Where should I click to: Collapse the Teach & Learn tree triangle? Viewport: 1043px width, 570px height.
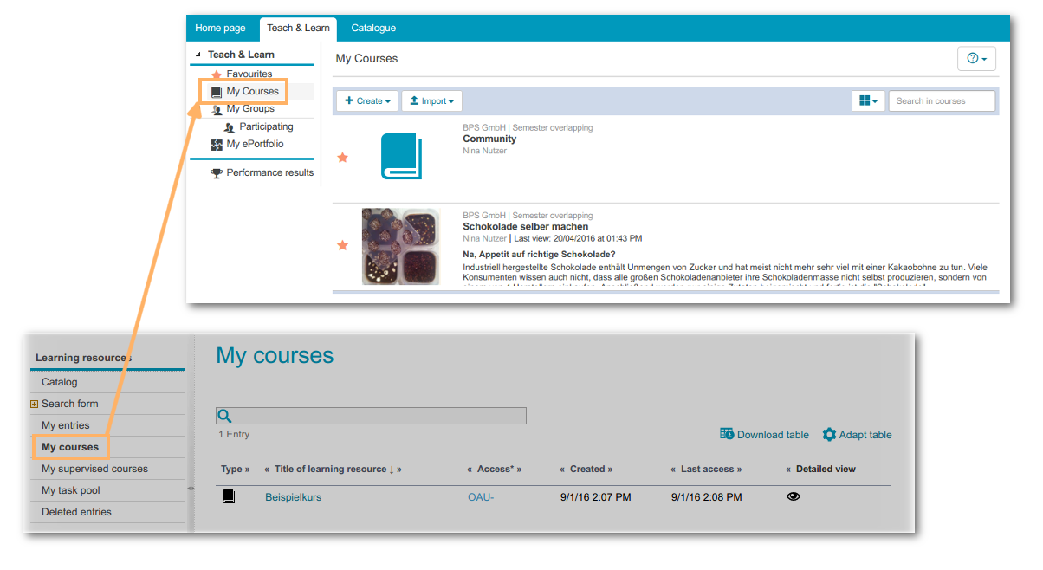pos(198,55)
